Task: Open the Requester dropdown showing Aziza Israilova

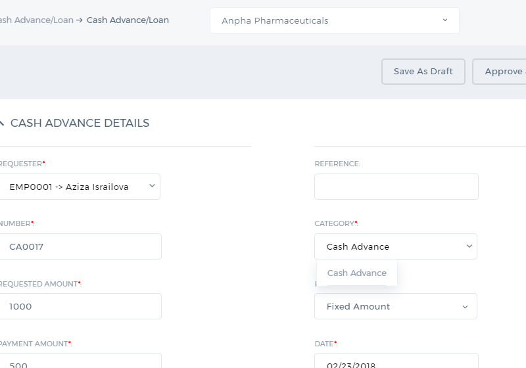Action: coord(80,187)
